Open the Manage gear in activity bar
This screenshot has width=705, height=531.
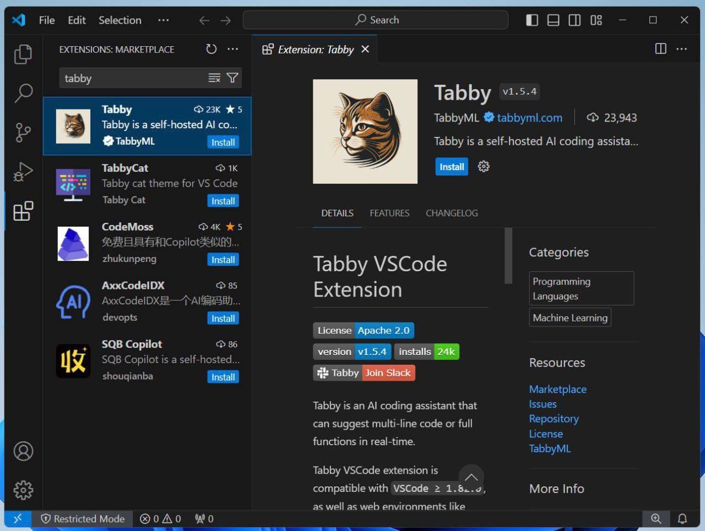click(23, 490)
